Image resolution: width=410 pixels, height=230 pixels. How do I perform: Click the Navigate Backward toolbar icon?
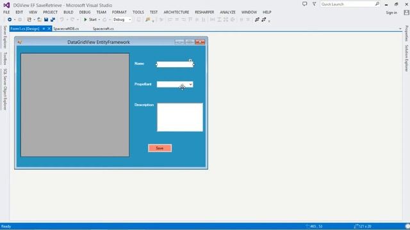point(10,20)
